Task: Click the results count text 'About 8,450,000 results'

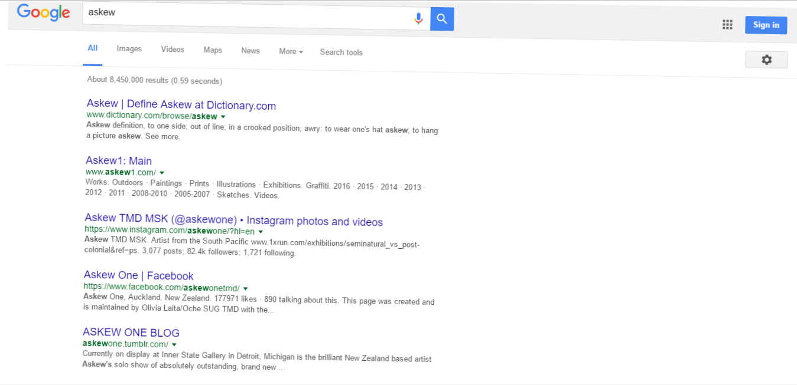Action: pyautogui.click(x=128, y=80)
